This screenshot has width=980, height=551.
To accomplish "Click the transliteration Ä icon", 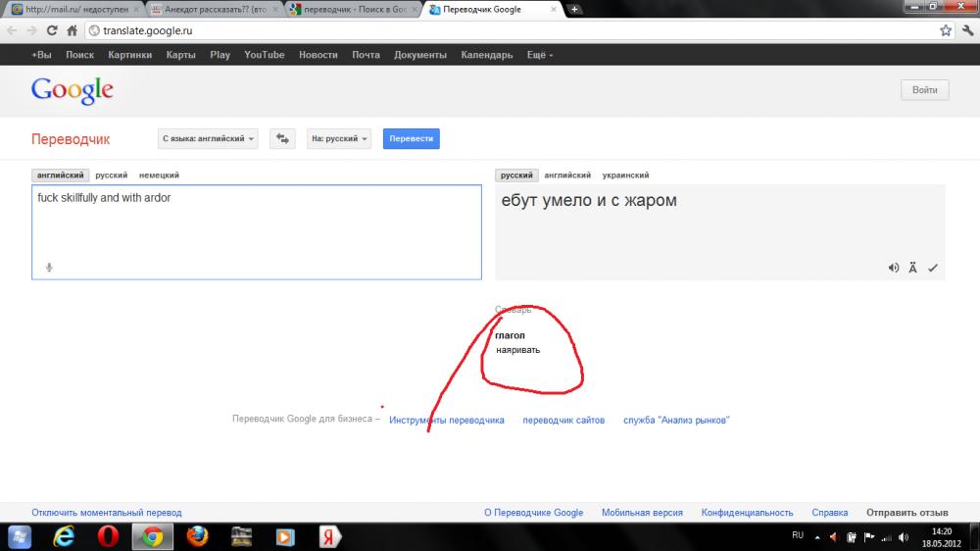I will point(912,268).
